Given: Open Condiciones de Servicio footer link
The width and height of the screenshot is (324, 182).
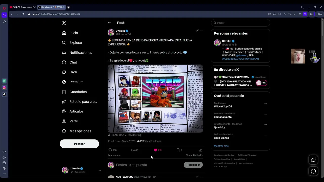Looking at the screenshot, I should [224, 155].
